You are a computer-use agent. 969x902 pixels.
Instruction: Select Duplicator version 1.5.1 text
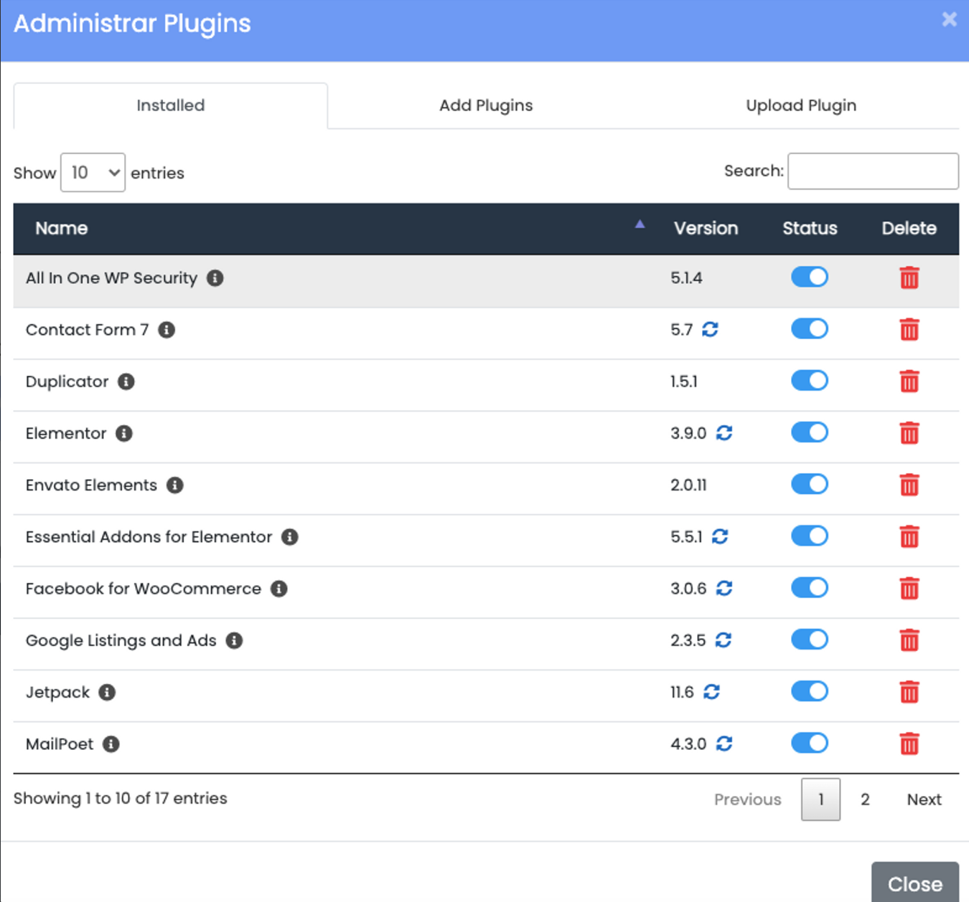(x=684, y=381)
